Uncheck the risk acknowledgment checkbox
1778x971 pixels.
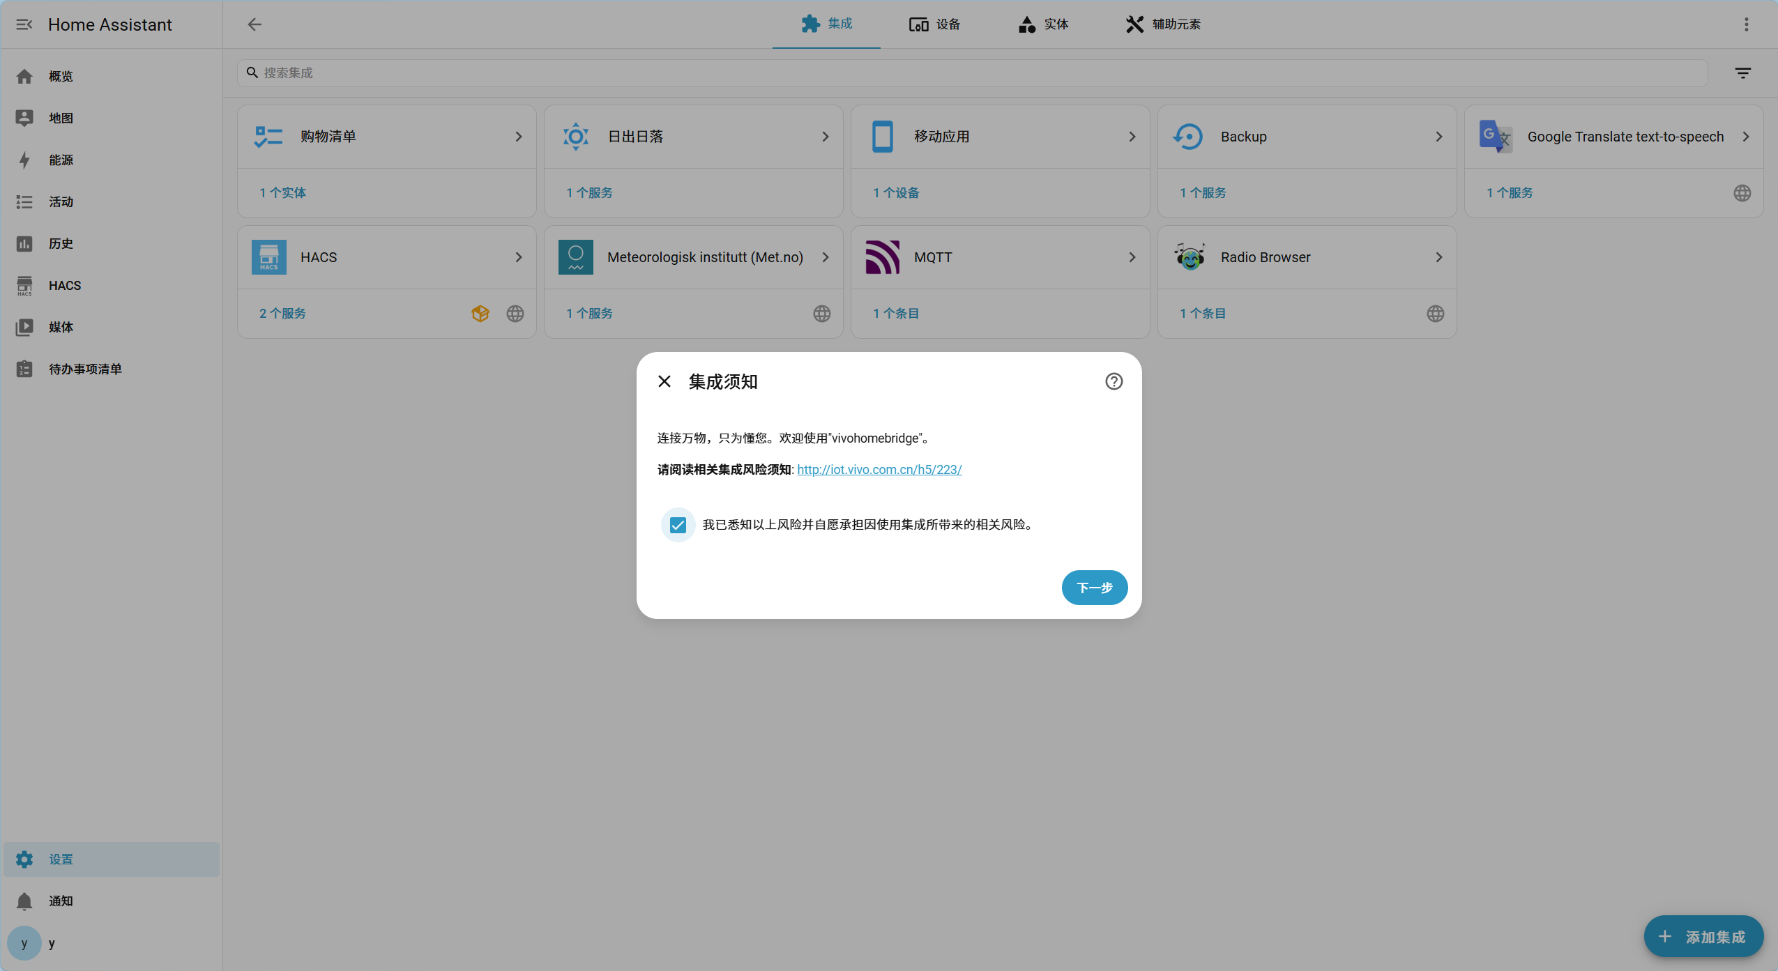coord(676,525)
